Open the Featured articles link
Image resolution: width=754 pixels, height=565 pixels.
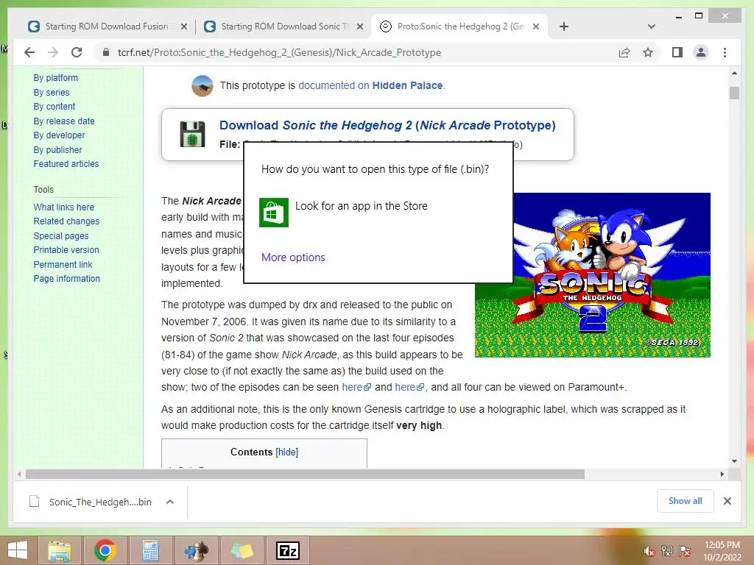pyautogui.click(x=66, y=164)
